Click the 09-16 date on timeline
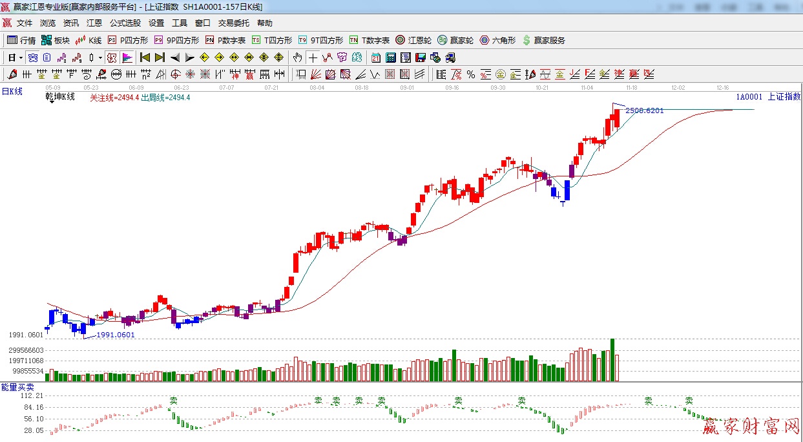Screen dimensions: 803x442 [452, 87]
